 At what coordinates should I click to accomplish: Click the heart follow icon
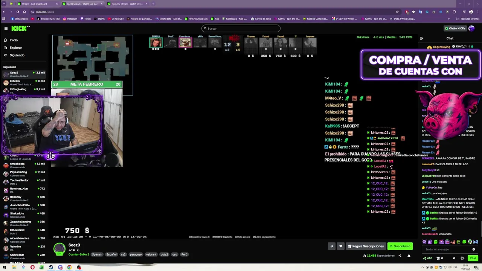click(x=341, y=246)
